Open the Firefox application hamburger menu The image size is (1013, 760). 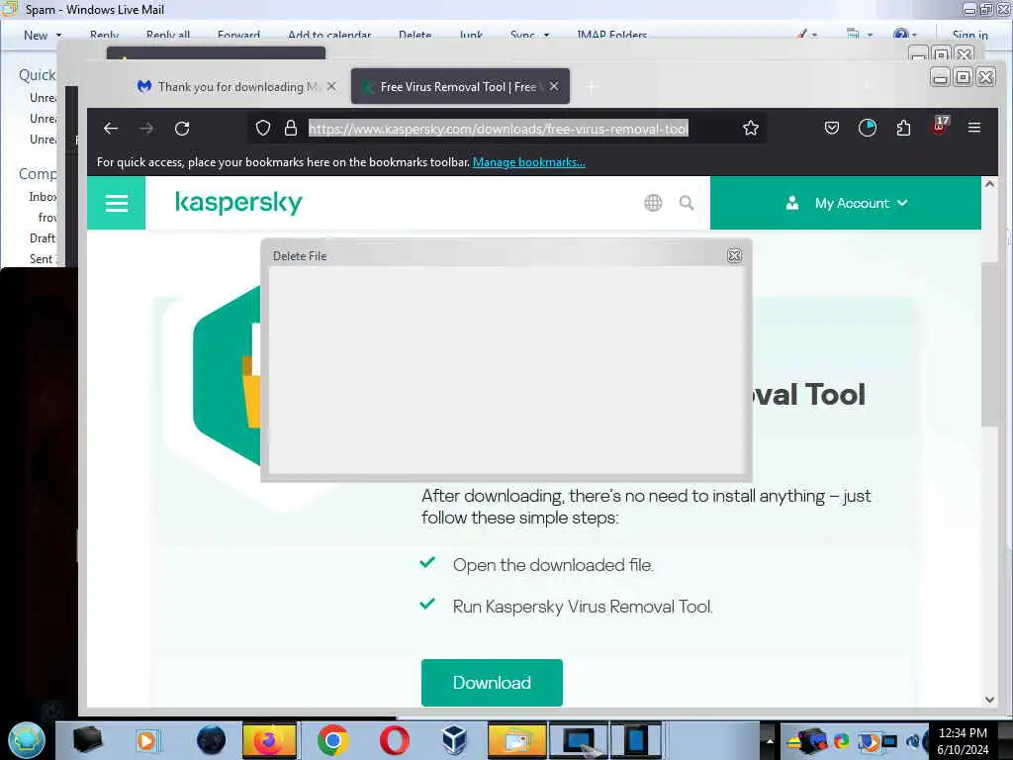pyautogui.click(x=974, y=128)
